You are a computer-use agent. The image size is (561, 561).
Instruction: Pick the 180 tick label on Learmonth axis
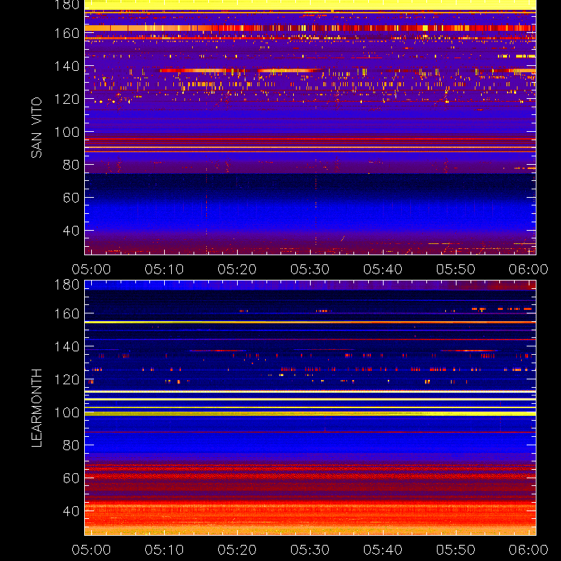click(x=67, y=285)
